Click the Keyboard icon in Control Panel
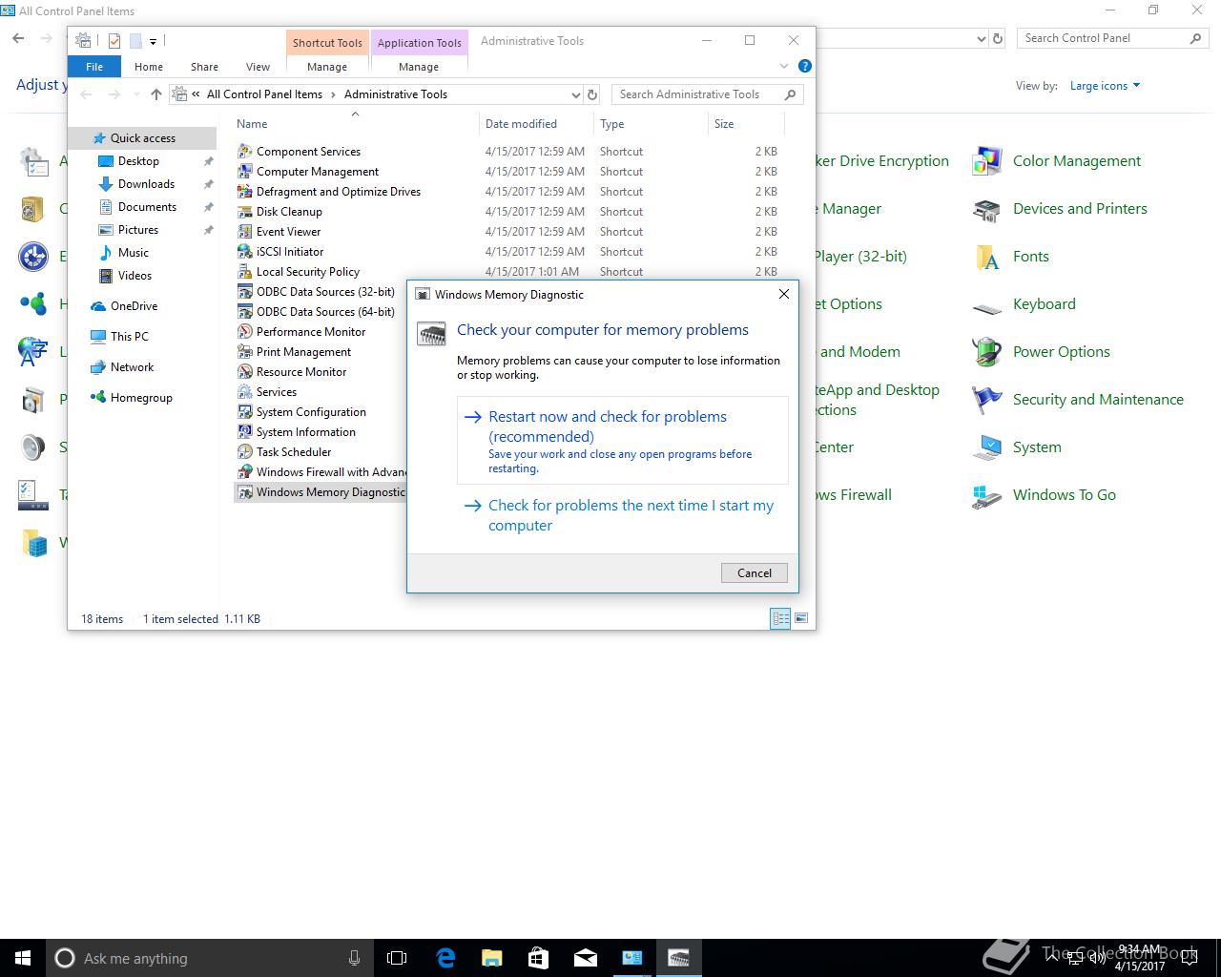1221x977 pixels. coord(986,306)
